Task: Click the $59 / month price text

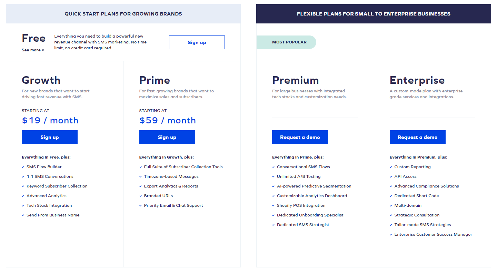Action: point(167,120)
